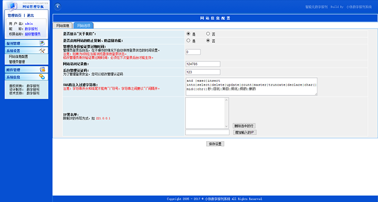This screenshot has width=378, height=202.
Task: Click the 小张数字报刊系统 header text
Action: click(x=359, y=7)
